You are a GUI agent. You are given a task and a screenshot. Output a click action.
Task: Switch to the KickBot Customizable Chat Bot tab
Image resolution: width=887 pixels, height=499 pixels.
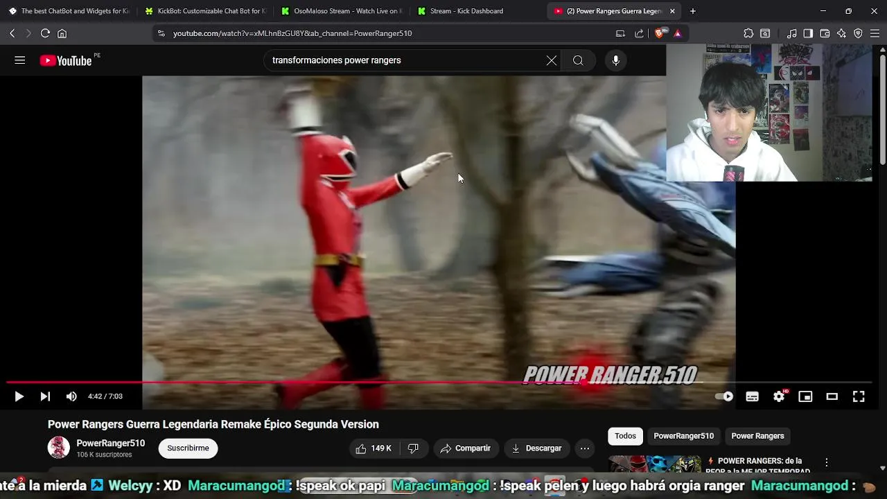[x=205, y=11]
